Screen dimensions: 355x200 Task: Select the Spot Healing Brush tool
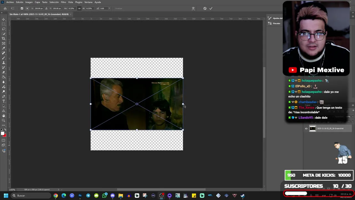(x=4, y=53)
